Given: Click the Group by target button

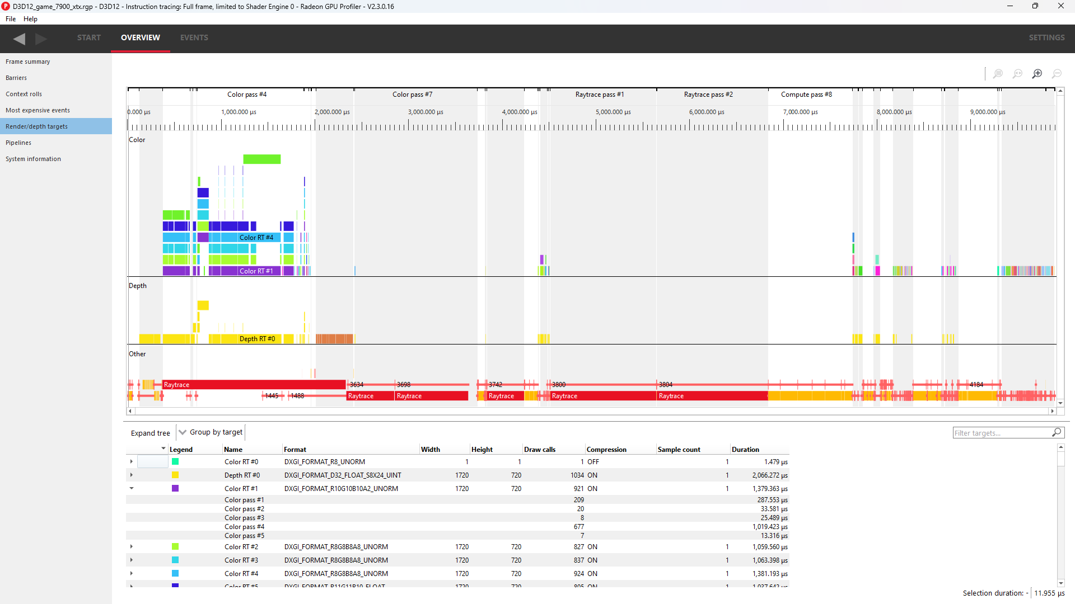Looking at the screenshot, I should (x=211, y=431).
